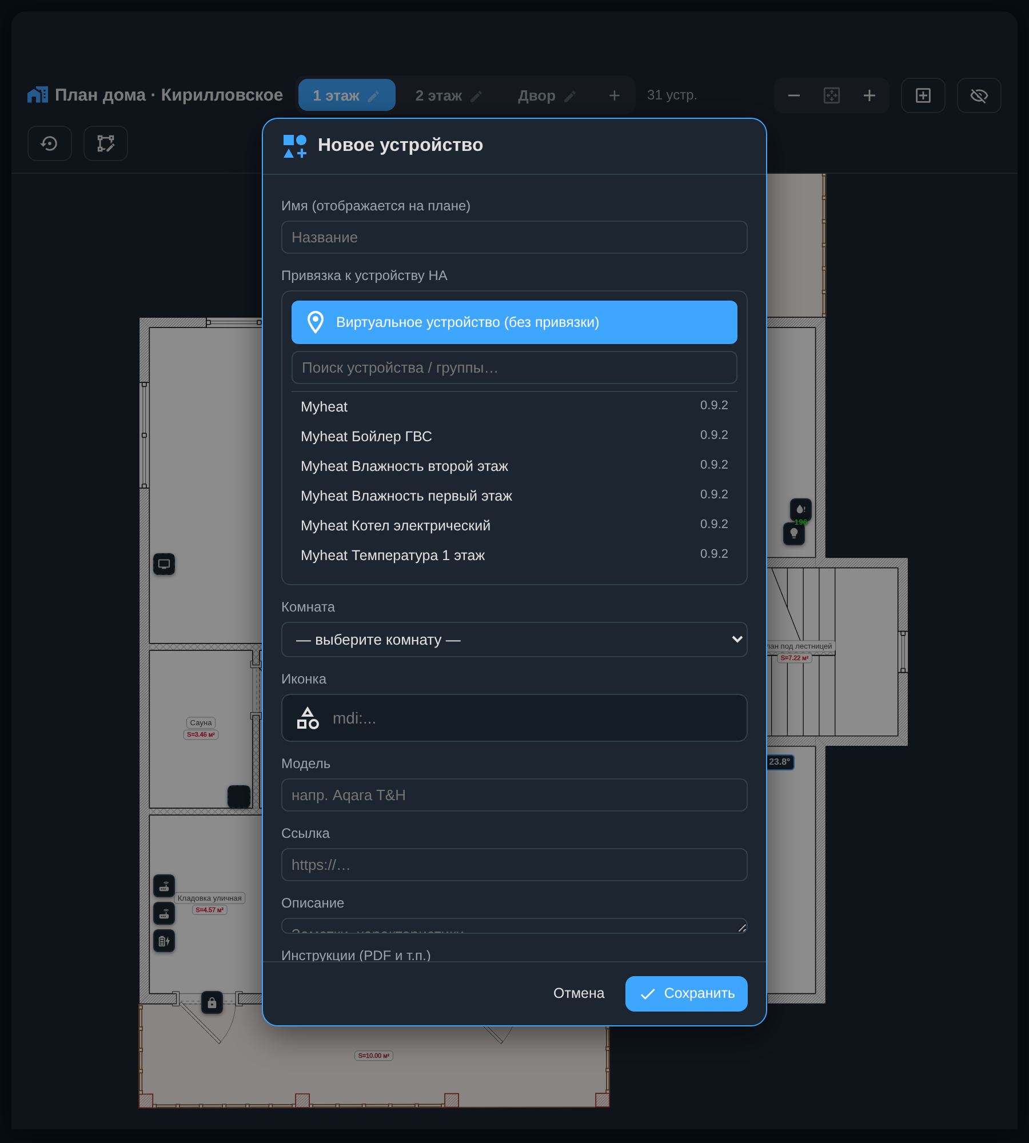Click the S=4.57 м² area label

209,910
